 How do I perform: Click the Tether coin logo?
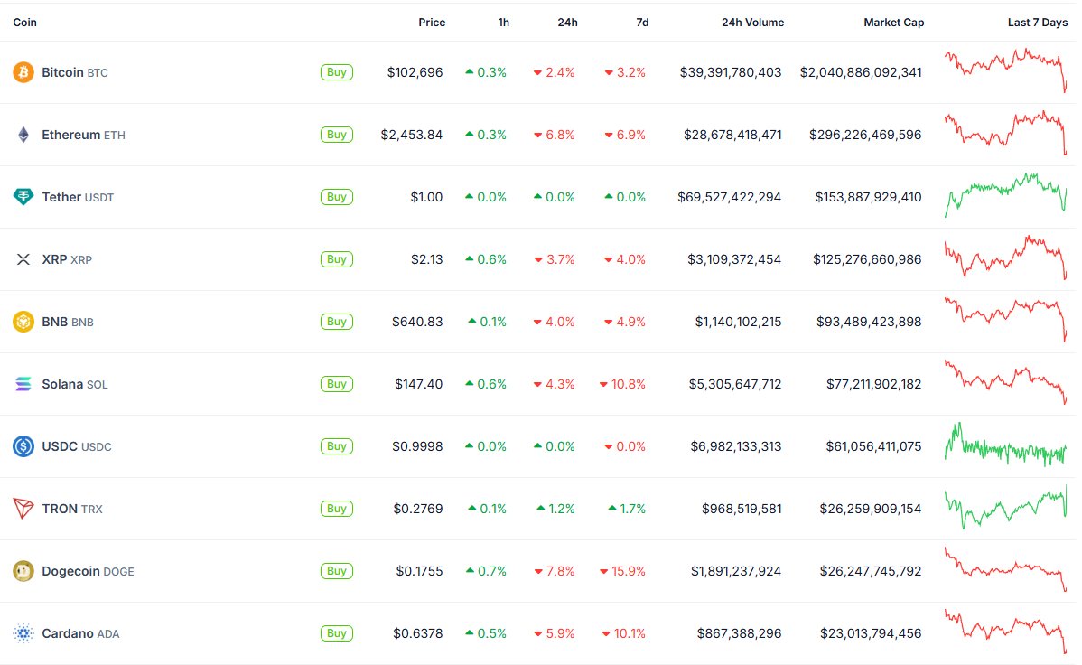[x=23, y=197]
